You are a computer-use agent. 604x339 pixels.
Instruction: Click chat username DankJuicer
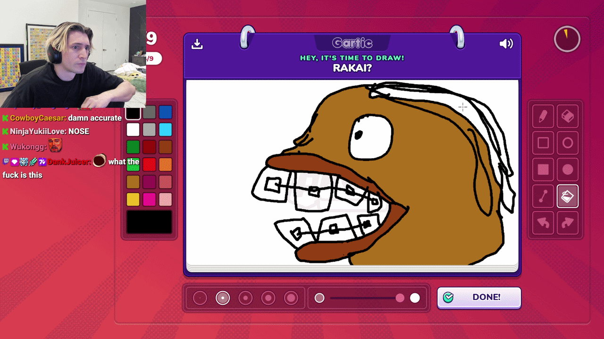pos(68,161)
